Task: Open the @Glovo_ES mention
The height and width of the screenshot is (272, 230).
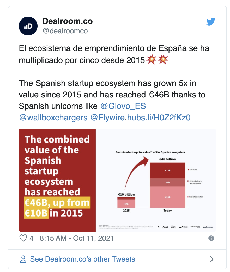Action: (123, 106)
